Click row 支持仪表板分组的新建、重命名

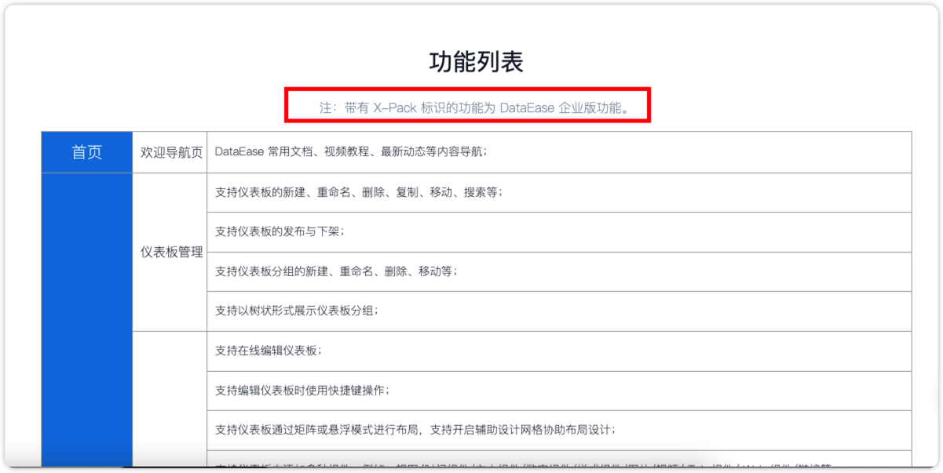559,271
